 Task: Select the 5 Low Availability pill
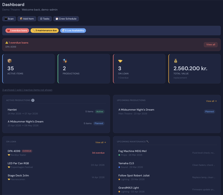coord(73,30)
